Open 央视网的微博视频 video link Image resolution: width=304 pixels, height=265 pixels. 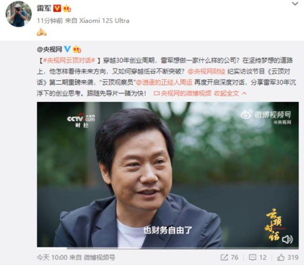point(182,93)
